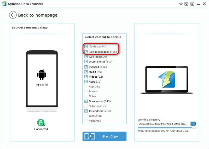Screen dimensions: 209x149
Task: Click the 'Free/Total space: 390.04 GB/415.51 GB' text
Action: [x=163, y=131]
